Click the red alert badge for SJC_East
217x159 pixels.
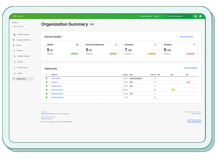point(188,82)
